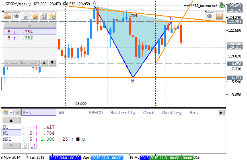Viewport: 247px width, 162px height.
Task: Open the Butterfly tab
Action: click(123, 113)
